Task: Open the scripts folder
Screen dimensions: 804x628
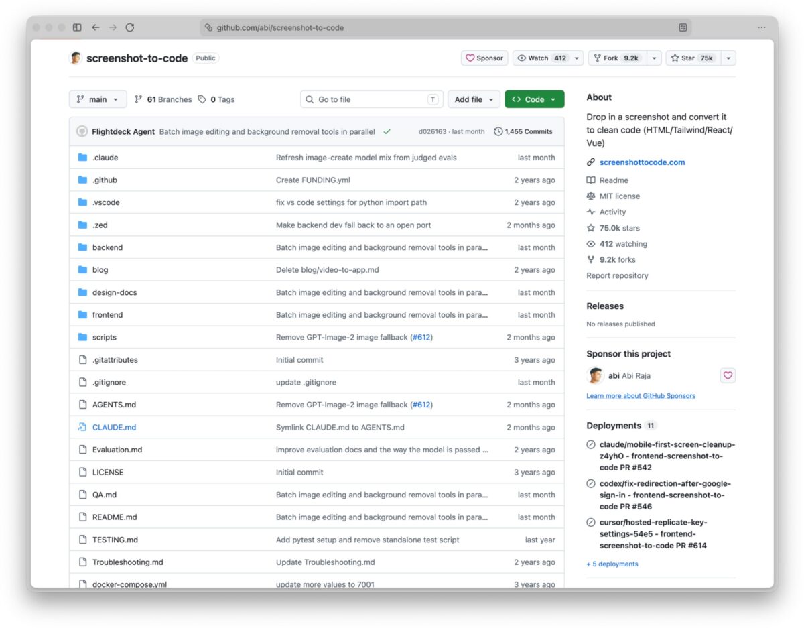Action: coord(105,337)
